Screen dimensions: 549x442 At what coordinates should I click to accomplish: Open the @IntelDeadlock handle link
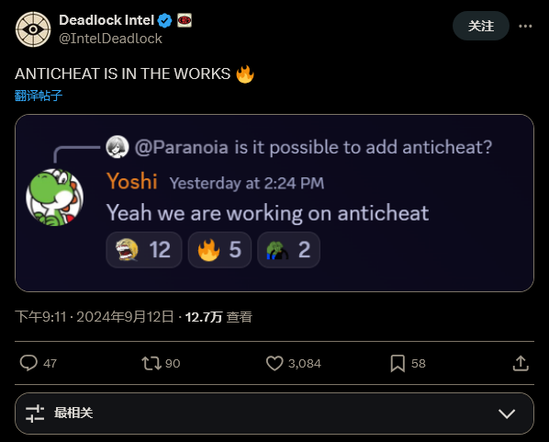tap(110, 39)
